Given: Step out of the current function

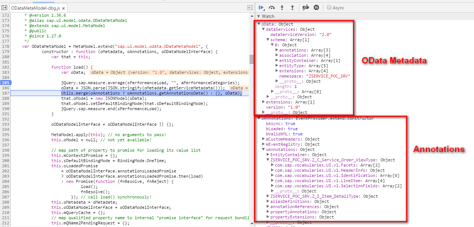Looking at the screenshot, I should click(292, 7).
